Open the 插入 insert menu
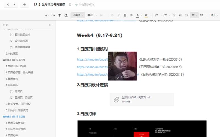 pos(214,15)
